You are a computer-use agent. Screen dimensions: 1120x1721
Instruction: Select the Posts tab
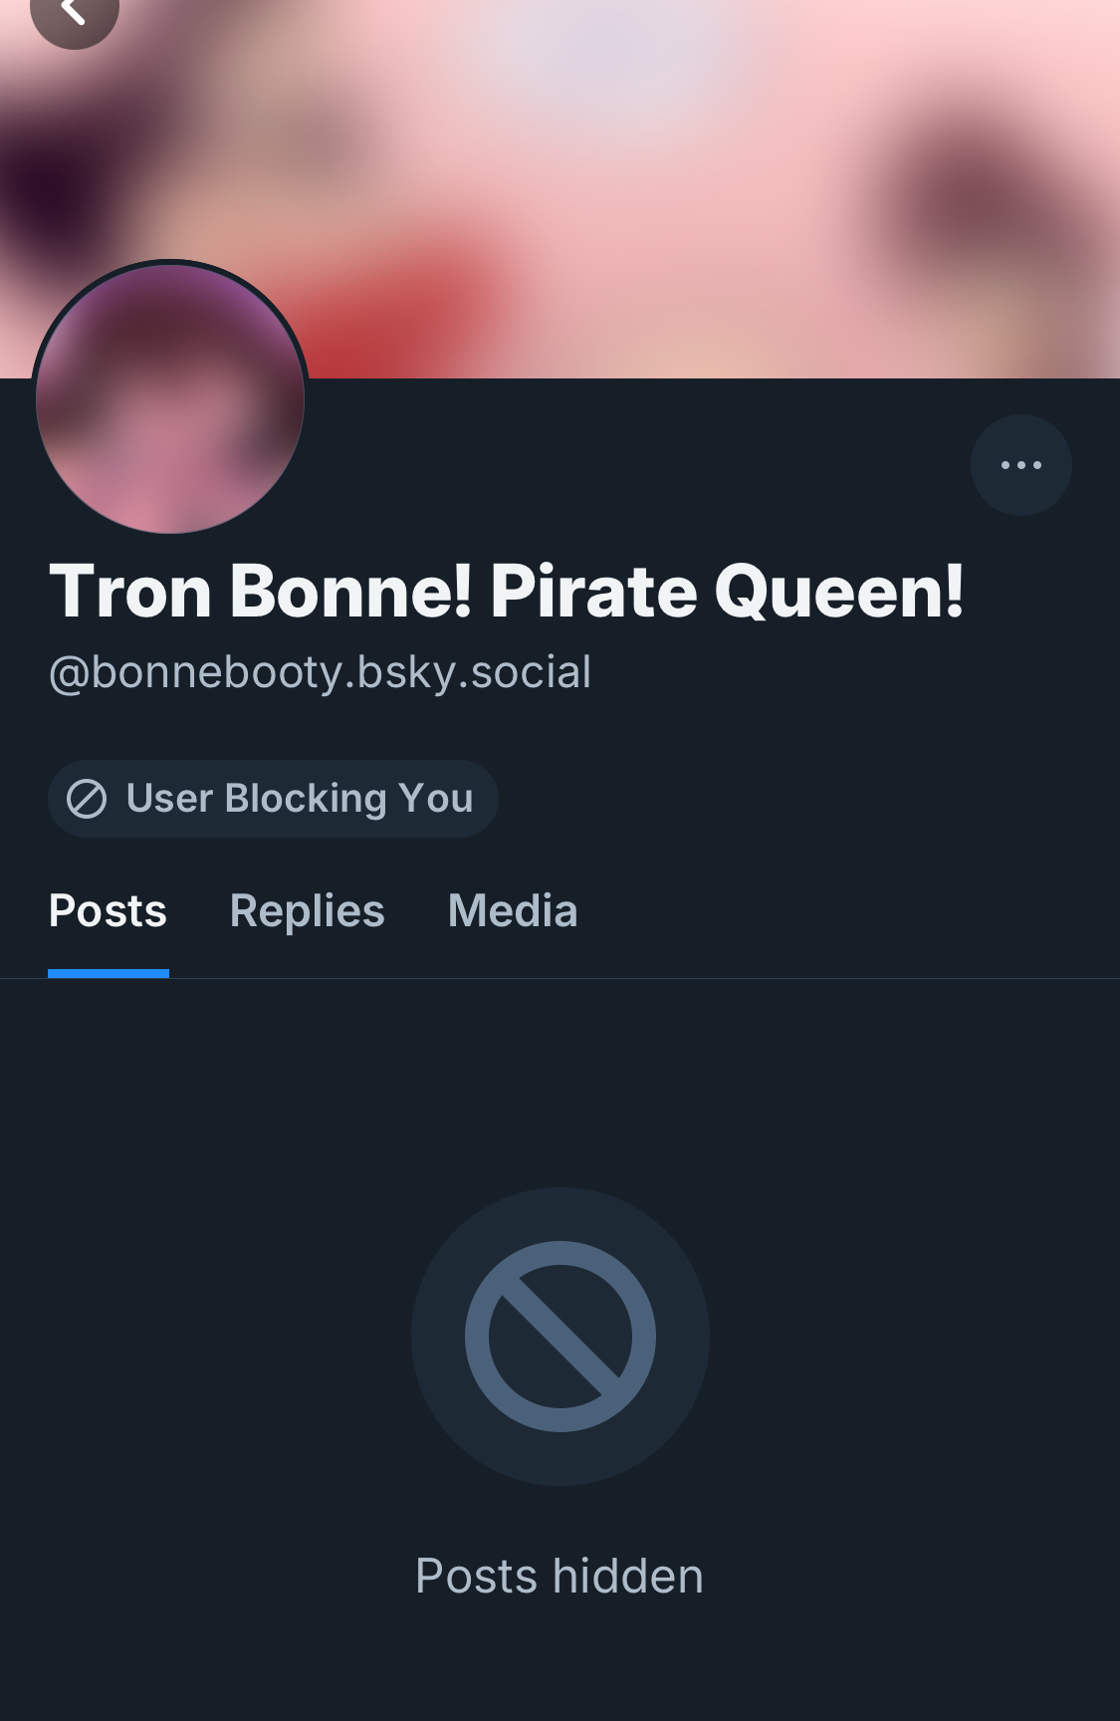pyautogui.click(x=108, y=911)
